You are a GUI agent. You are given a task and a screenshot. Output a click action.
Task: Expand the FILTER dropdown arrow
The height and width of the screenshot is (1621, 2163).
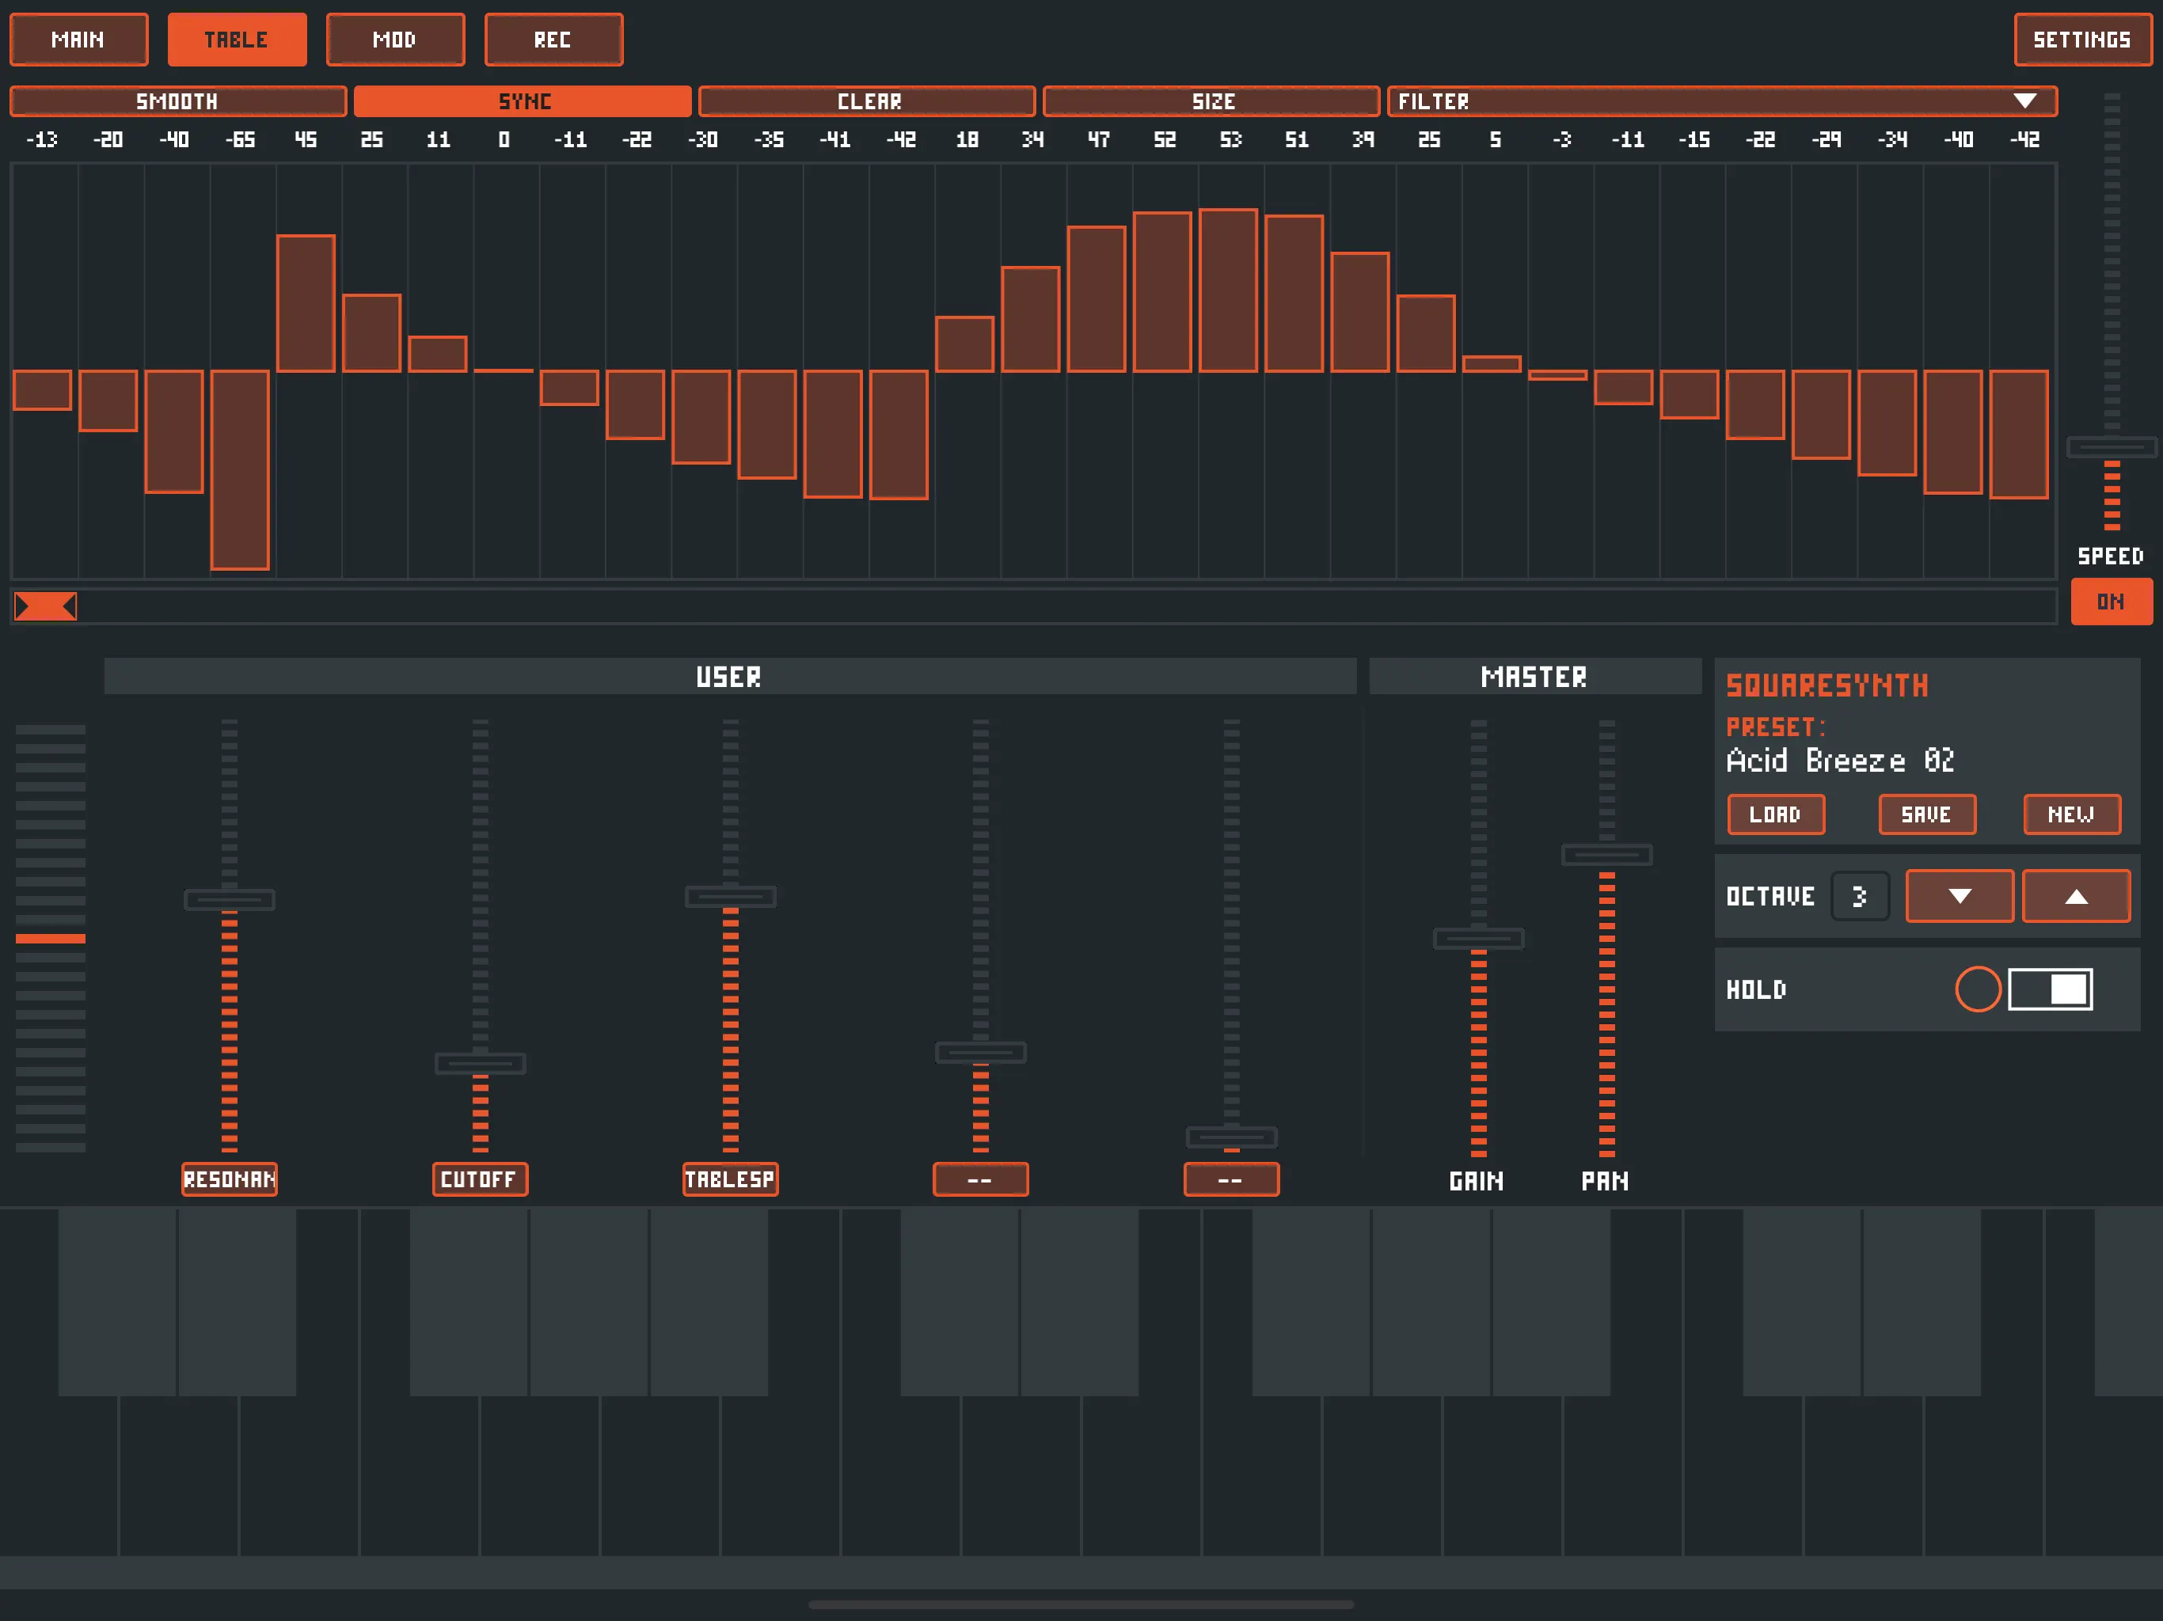[2024, 101]
